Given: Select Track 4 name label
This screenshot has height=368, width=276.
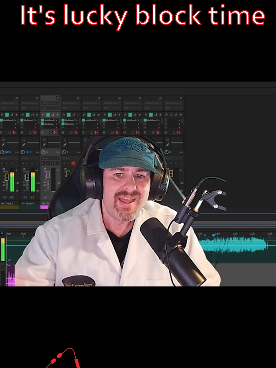Looking at the screenshot, I should 30,203.
